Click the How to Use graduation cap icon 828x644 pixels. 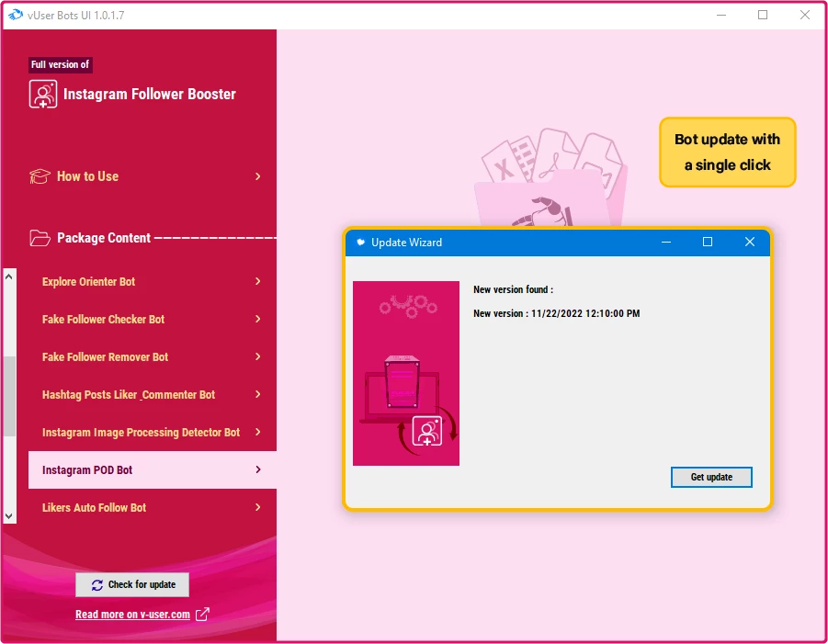[x=40, y=176]
